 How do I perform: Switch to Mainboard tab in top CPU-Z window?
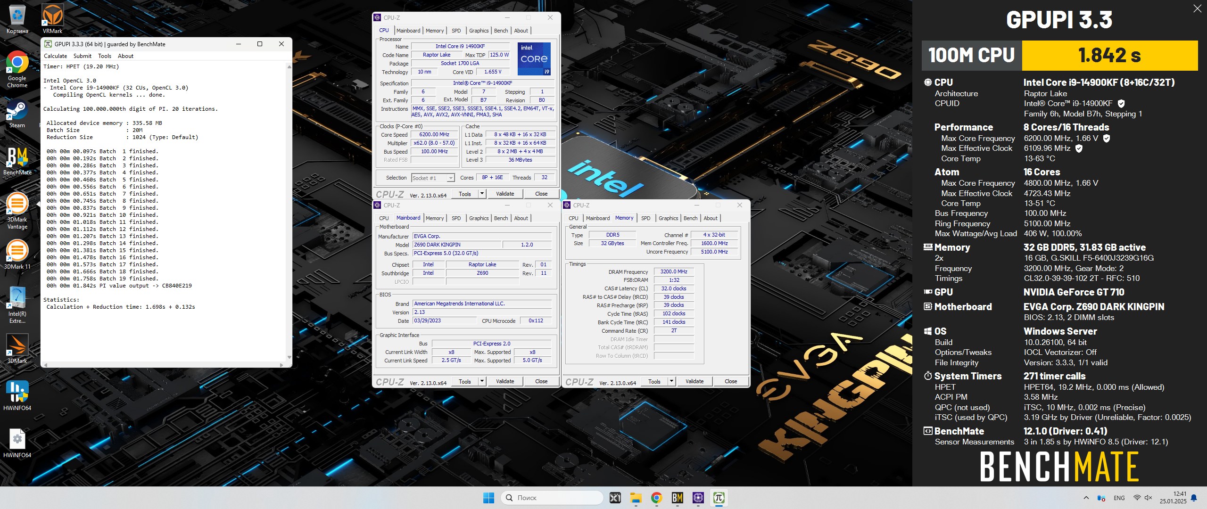click(x=408, y=31)
